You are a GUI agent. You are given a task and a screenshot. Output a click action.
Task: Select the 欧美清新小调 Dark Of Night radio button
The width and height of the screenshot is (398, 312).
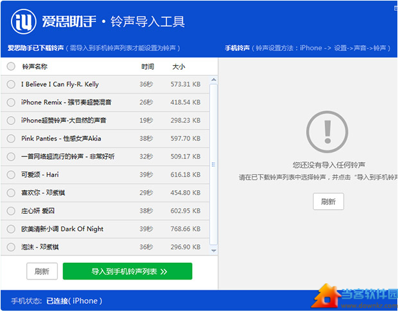coord(11,229)
